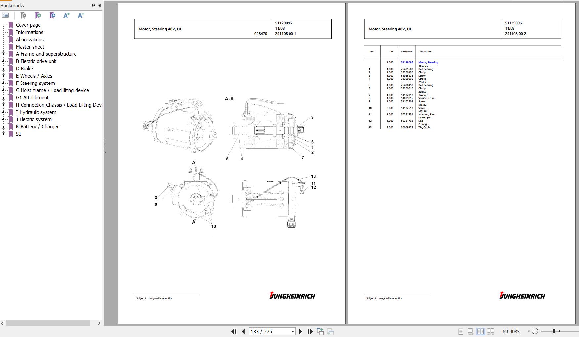
Task: Open the Master sheet bookmark
Action: tap(30, 47)
